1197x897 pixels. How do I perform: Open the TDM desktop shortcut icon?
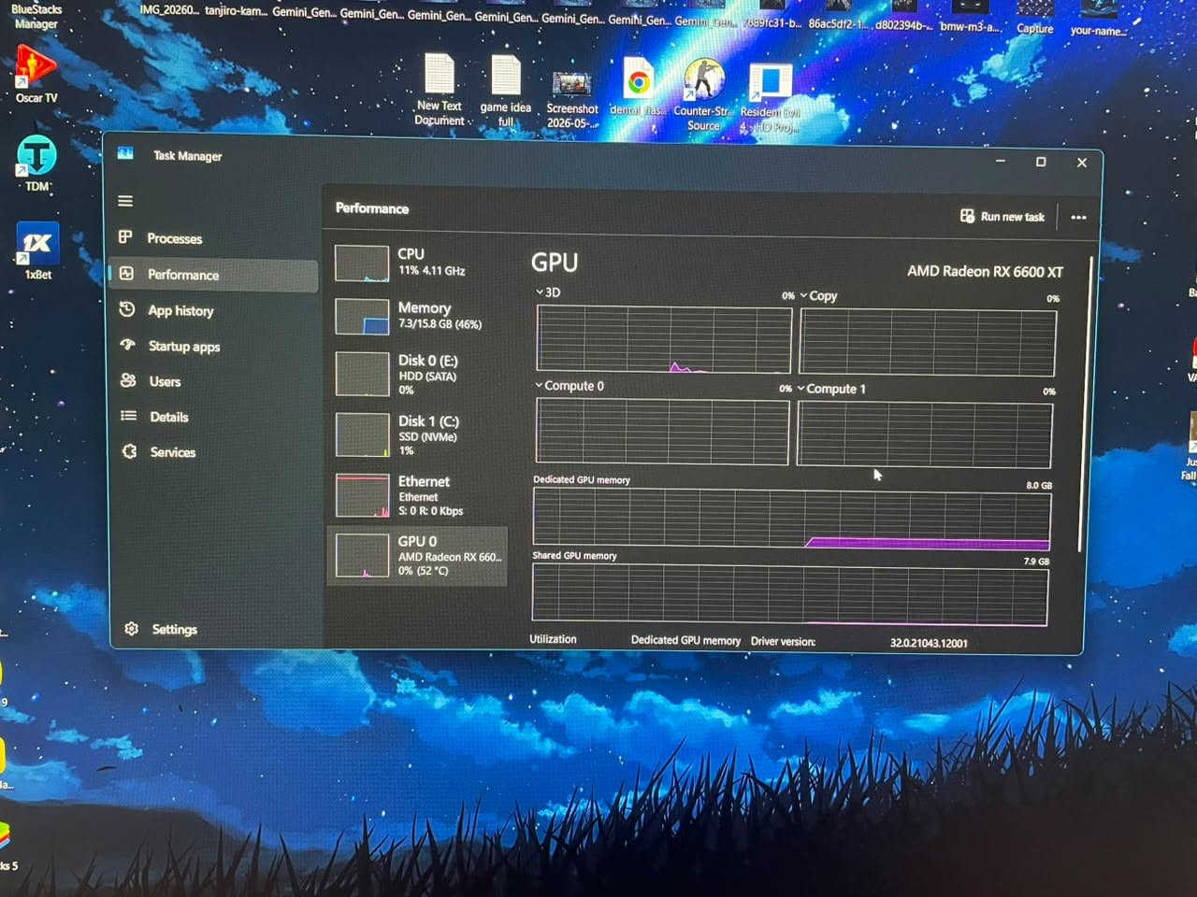point(36,162)
